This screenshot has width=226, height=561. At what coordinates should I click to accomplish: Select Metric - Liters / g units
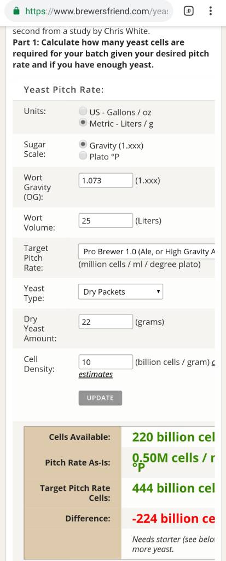tap(83, 123)
